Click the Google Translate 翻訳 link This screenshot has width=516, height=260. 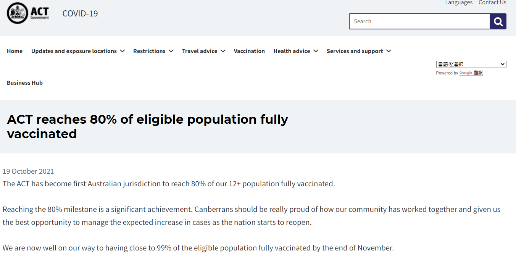point(478,73)
